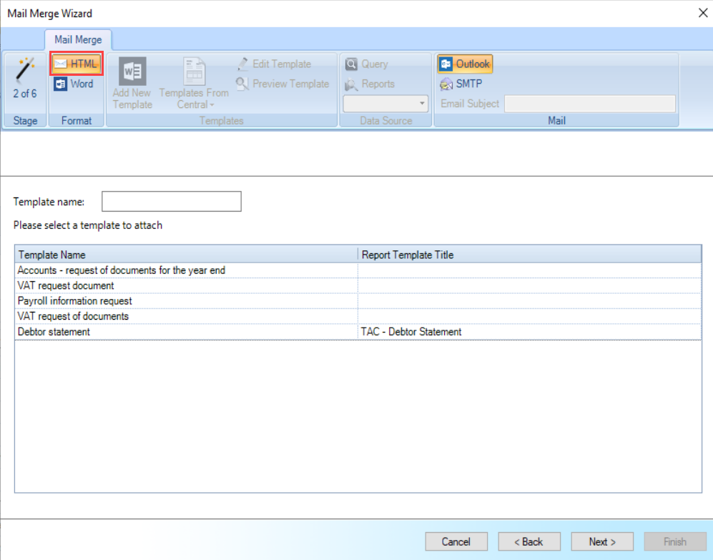Choose Outlook as mail method

tap(465, 64)
